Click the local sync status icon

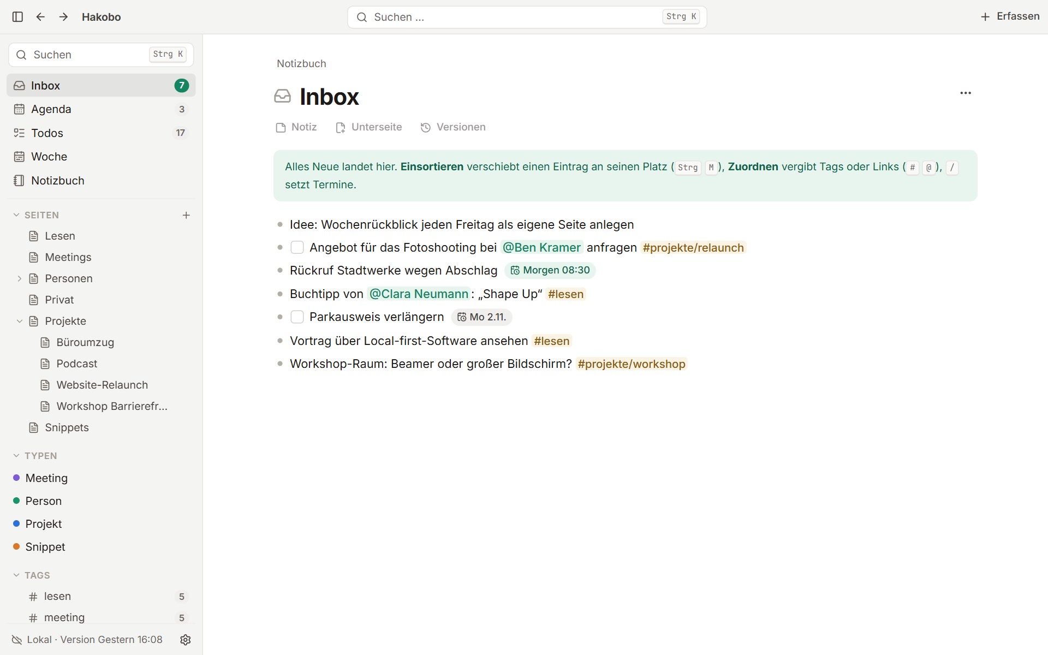(x=17, y=640)
